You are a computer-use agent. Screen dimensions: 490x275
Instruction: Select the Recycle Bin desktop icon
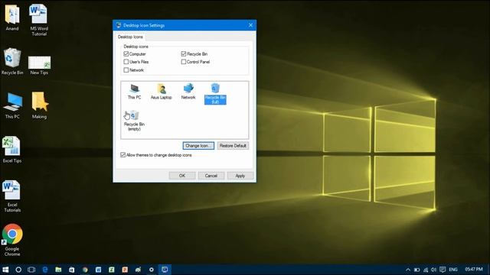point(12,61)
